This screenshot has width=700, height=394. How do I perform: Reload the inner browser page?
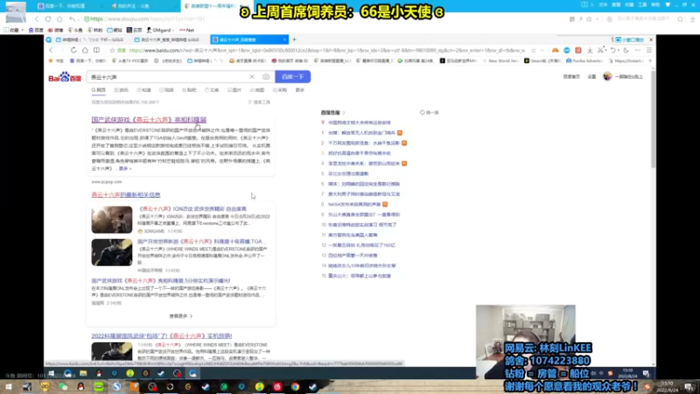[73, 50]
